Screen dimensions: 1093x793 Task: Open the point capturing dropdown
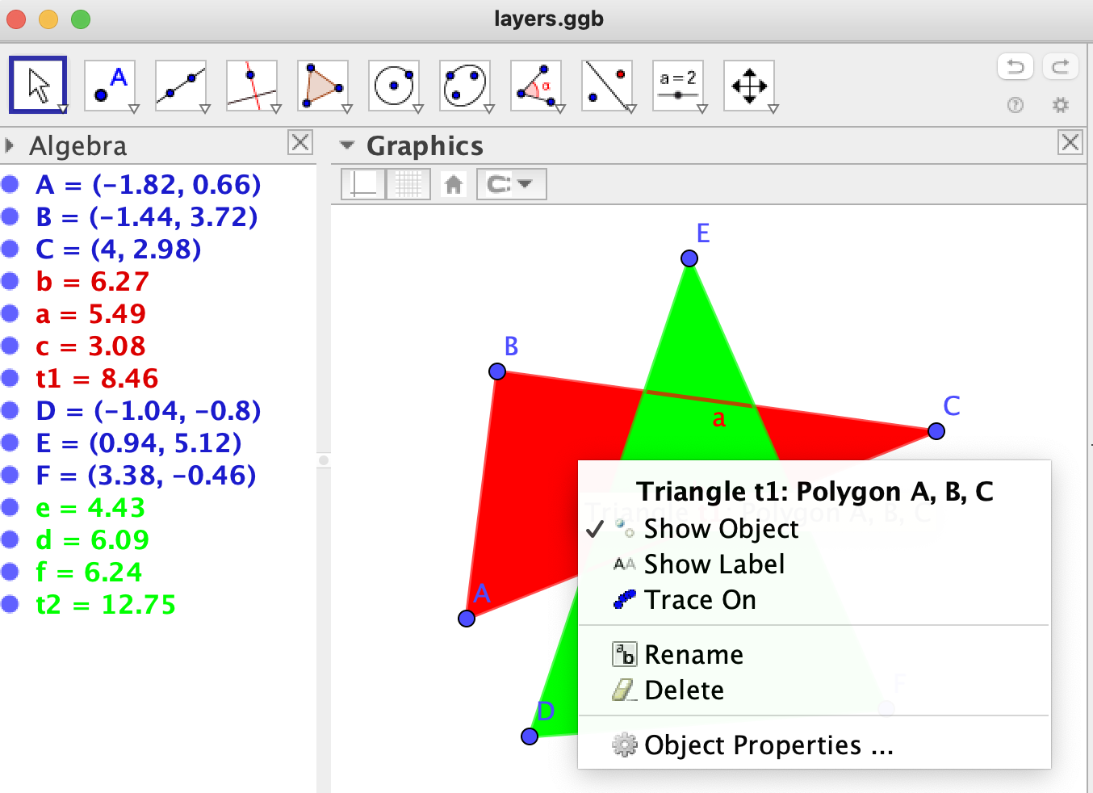511,184
